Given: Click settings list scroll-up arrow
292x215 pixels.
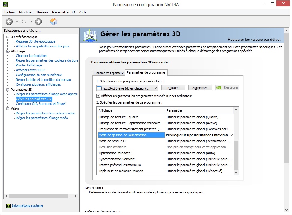Looking at the screenshot, I should coord(236,110).
